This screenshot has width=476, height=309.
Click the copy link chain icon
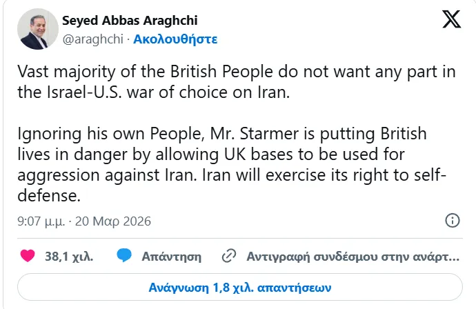pos(229,257)
